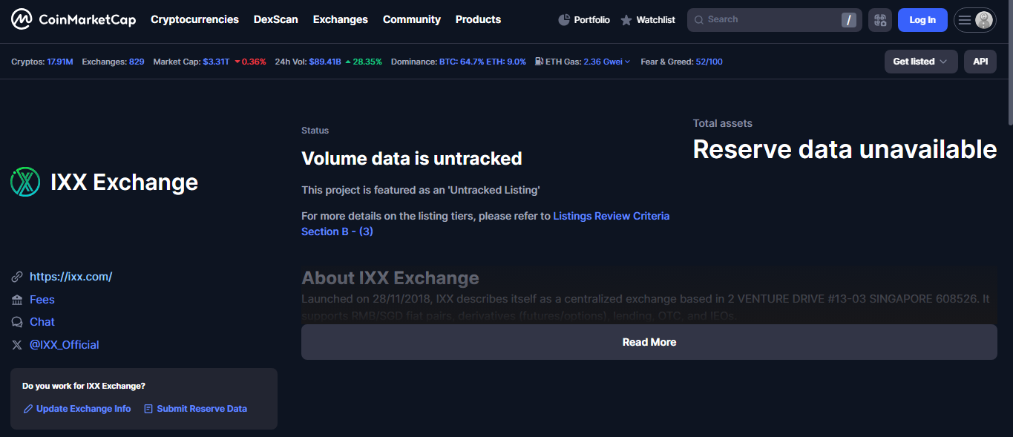Open the QR code scanner icon

click(x=880, y=19)
